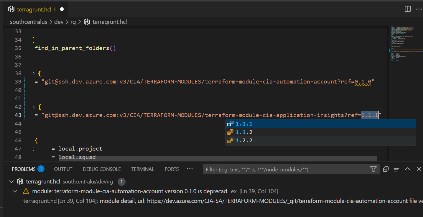Switch to the PROBLEMS panel tab

[x=24, y=169]
